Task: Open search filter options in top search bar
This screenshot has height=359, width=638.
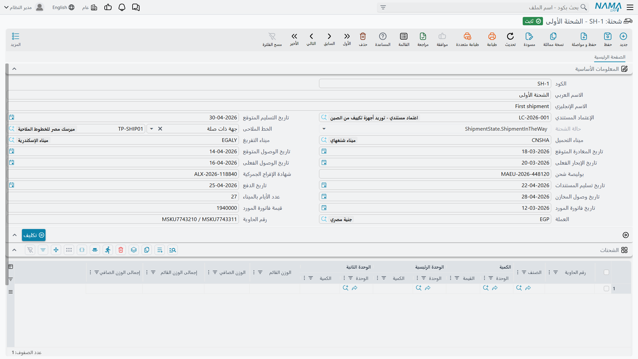Action: 383,7
